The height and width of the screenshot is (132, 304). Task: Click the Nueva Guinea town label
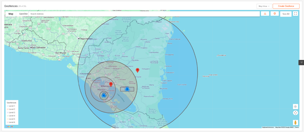click(149, 96)
